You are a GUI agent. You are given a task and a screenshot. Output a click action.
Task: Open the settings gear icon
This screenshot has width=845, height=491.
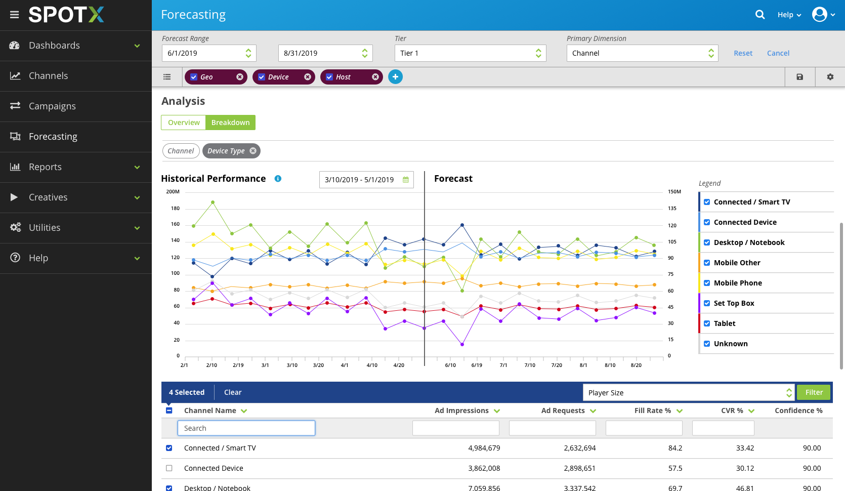(x=830, y=77)
